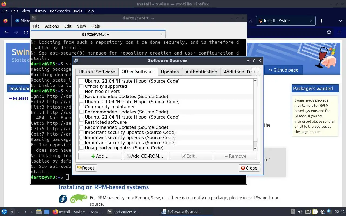The height and width of the screenshot is (216, 346).
Task: Toggle the topmost Important security updates checkbox
Action: [81, 132]
